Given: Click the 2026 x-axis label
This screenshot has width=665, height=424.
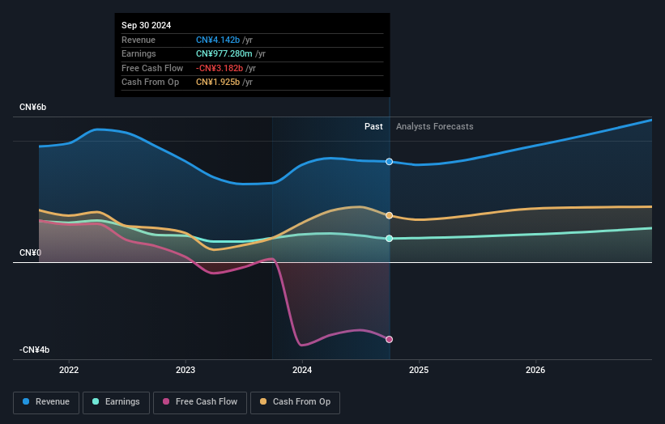Looking at the screenshot, I should [535, 370].
